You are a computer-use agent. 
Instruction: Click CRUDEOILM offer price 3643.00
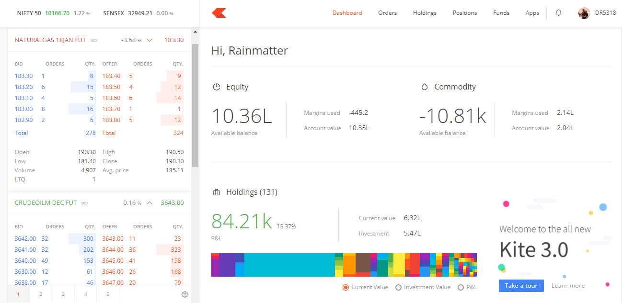(x=113, y=239)
